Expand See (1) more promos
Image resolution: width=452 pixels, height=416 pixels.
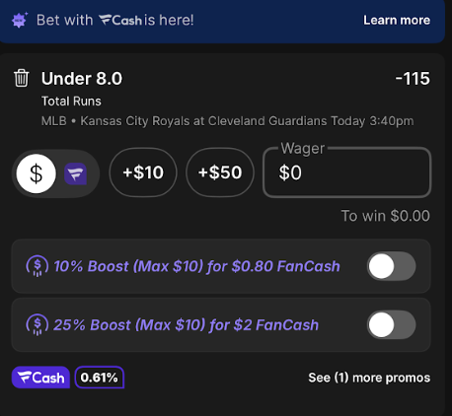click(369, 378)
